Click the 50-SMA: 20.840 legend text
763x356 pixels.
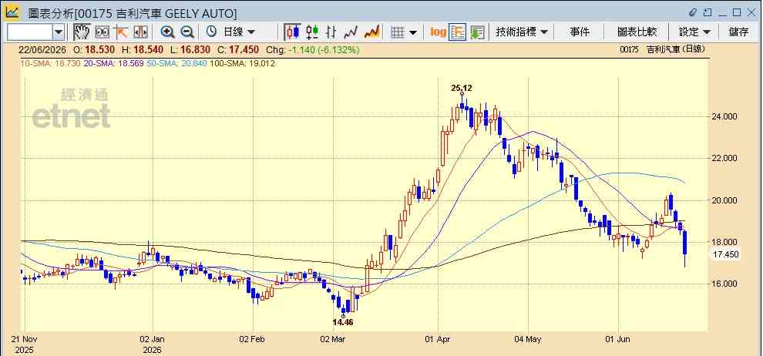click(176, 63)
